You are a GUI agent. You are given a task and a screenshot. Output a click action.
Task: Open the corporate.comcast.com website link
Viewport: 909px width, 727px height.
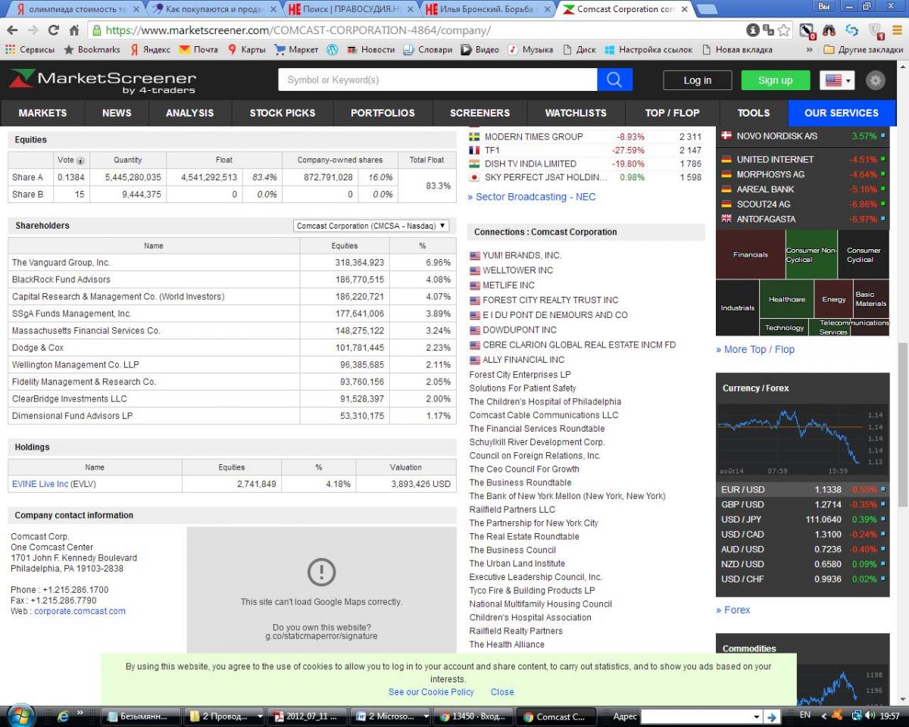(x=80, y=611)
